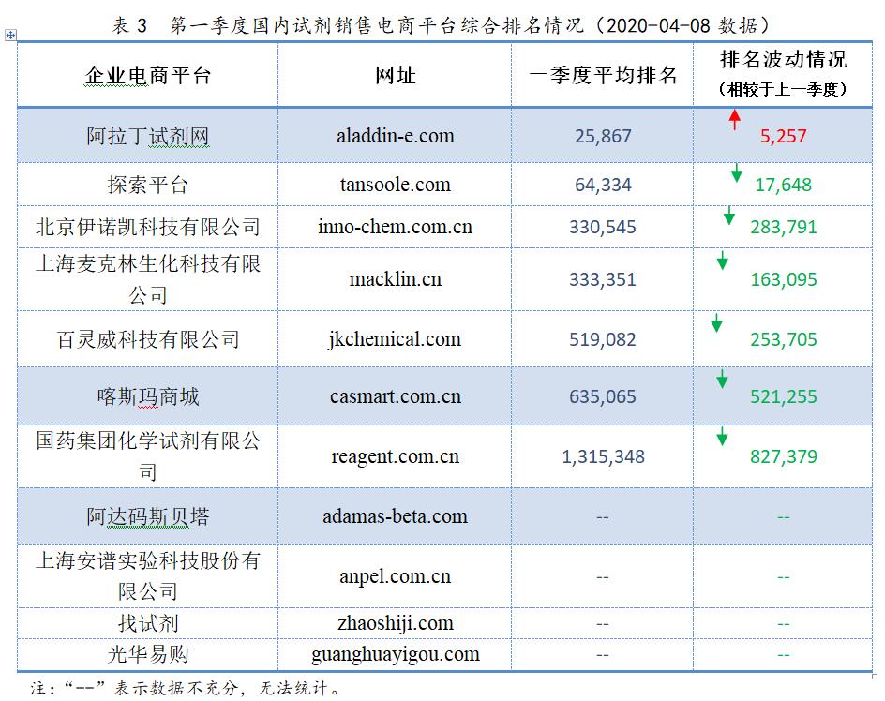
Task: Click the table move handle at top-left corner
Action: [10, 36]
